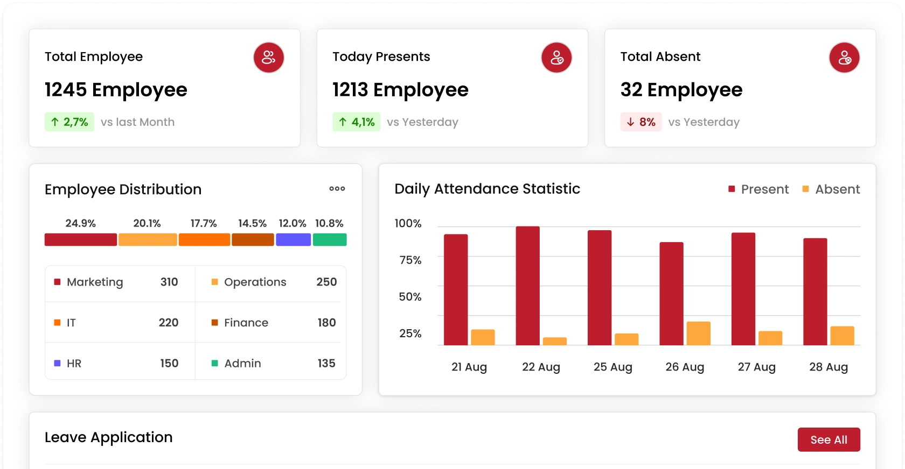Click the 22 Aug present bar
This screenshot has width=905, height=469.
point(527,286)
